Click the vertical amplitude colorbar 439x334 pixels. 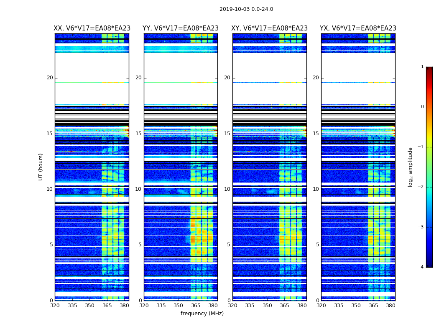(x=429, y=167)
